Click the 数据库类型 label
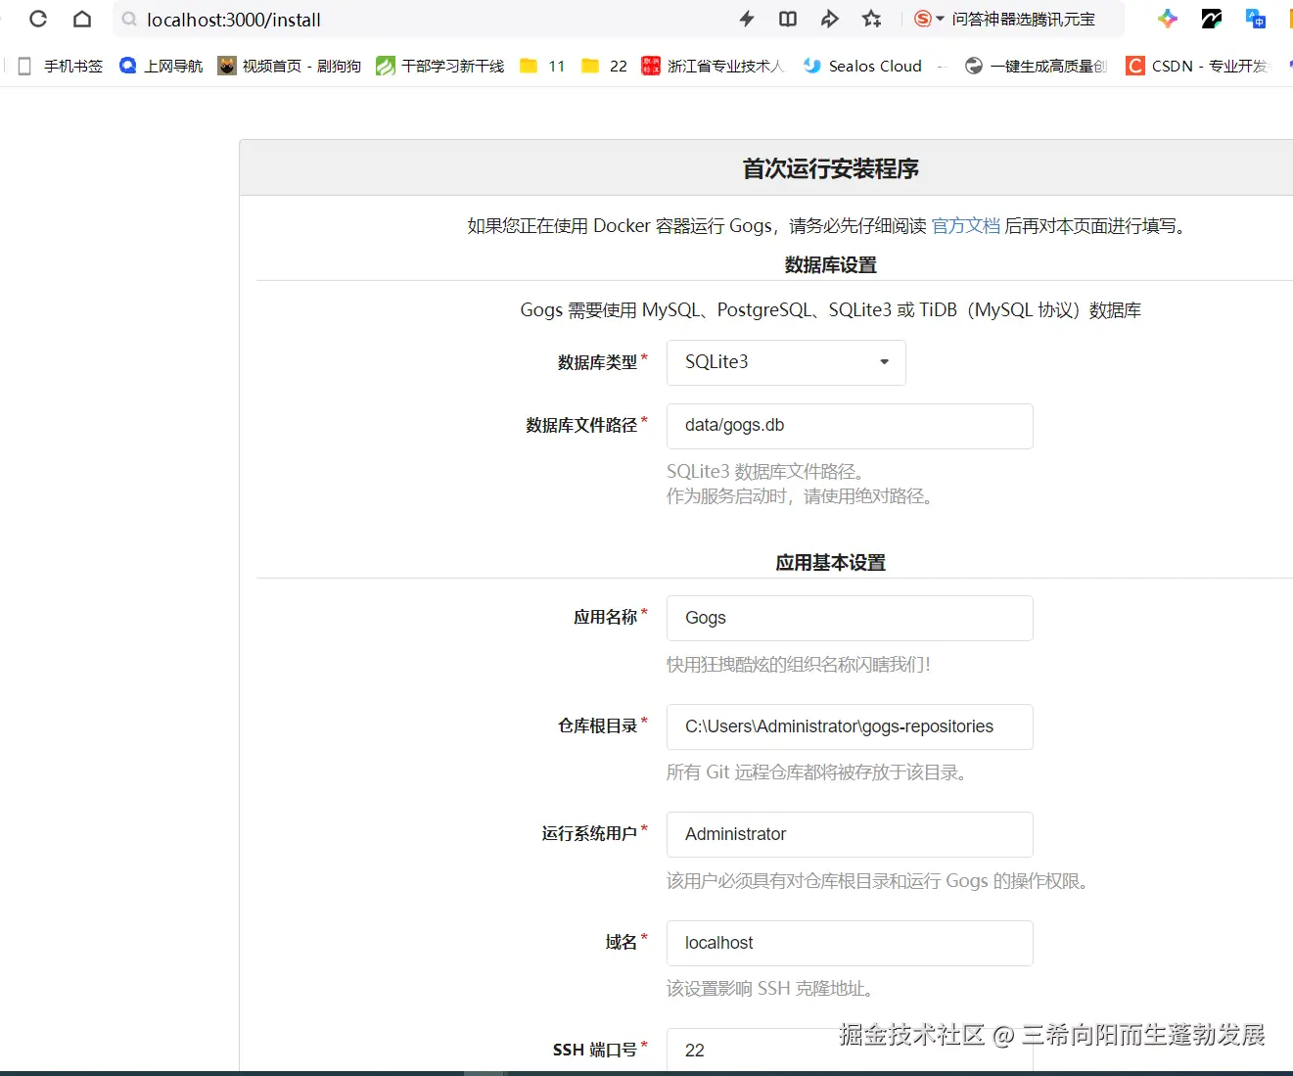 pyautogui.click(x=597, y=363)
